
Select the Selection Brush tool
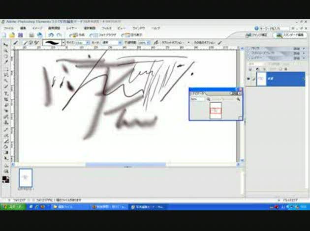pyautogui.click(x=6, y=87)
